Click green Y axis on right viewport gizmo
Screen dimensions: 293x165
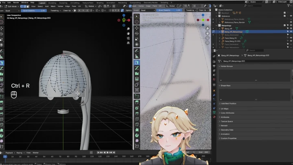[x=203, y=20]
